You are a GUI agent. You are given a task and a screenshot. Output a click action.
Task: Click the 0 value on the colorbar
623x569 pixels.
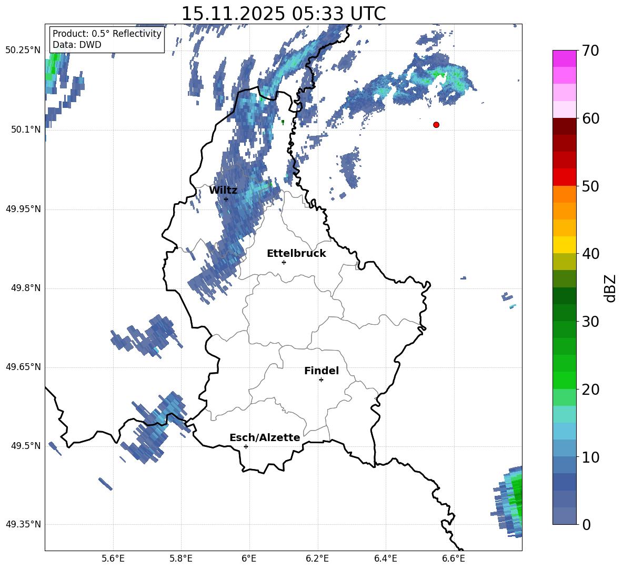click(x=587, y=525)
